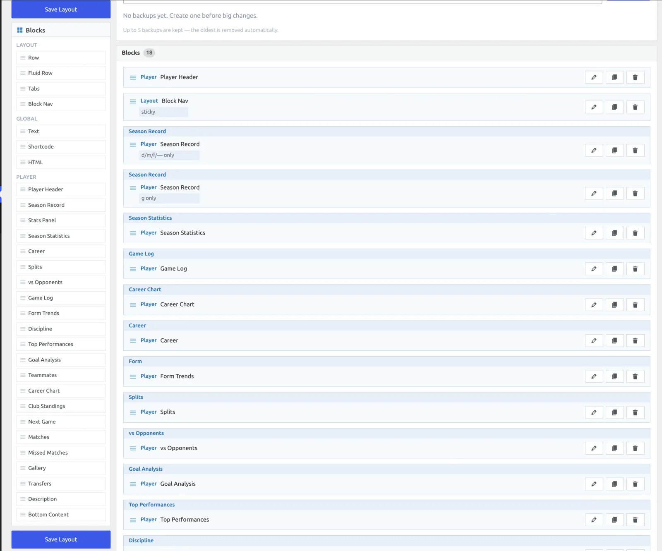The width and height of the screenshot is (662, 551).
Task: Edit the Season Record g only block
Action: [594, 193]
